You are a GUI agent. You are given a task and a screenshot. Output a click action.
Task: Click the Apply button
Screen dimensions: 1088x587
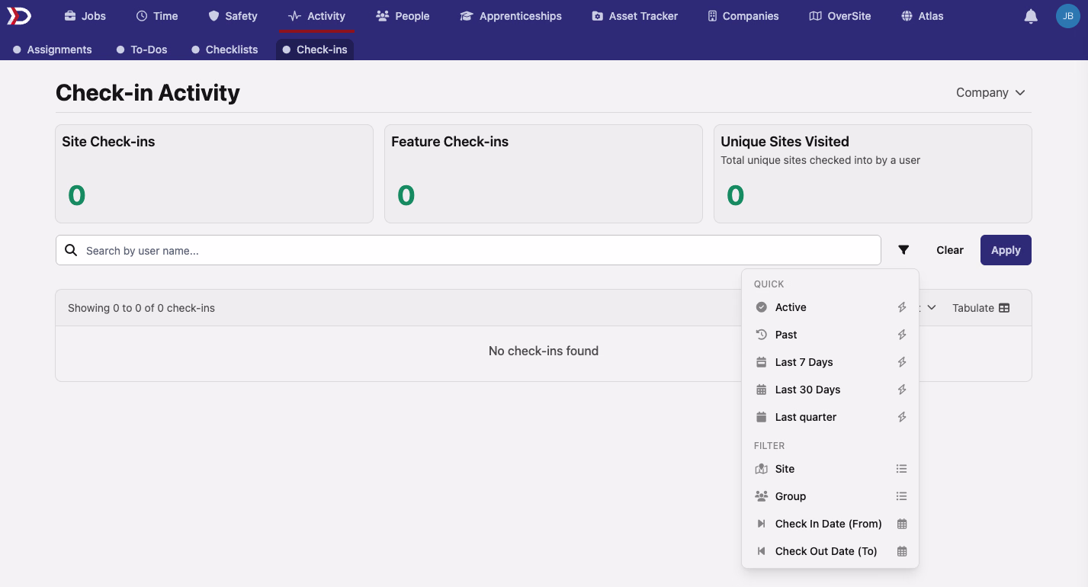coord(1006,250)
